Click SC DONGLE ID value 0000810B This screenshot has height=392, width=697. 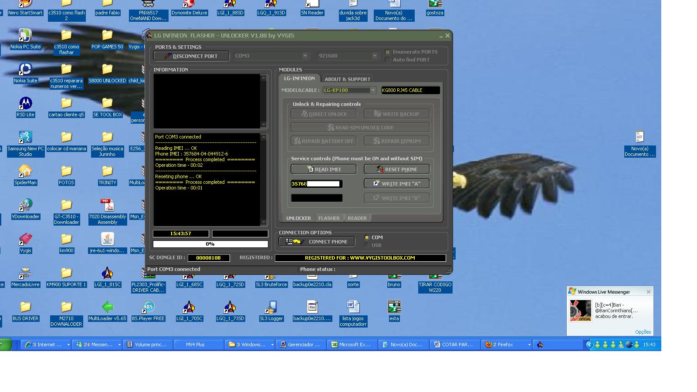pos(209,258)
